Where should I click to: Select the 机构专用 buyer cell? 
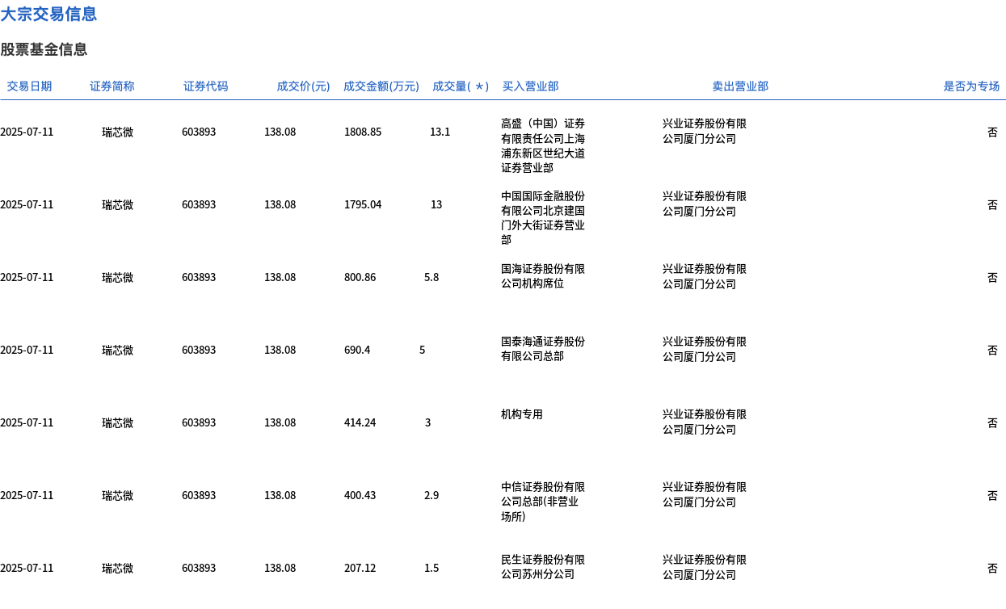pos(522,414)
